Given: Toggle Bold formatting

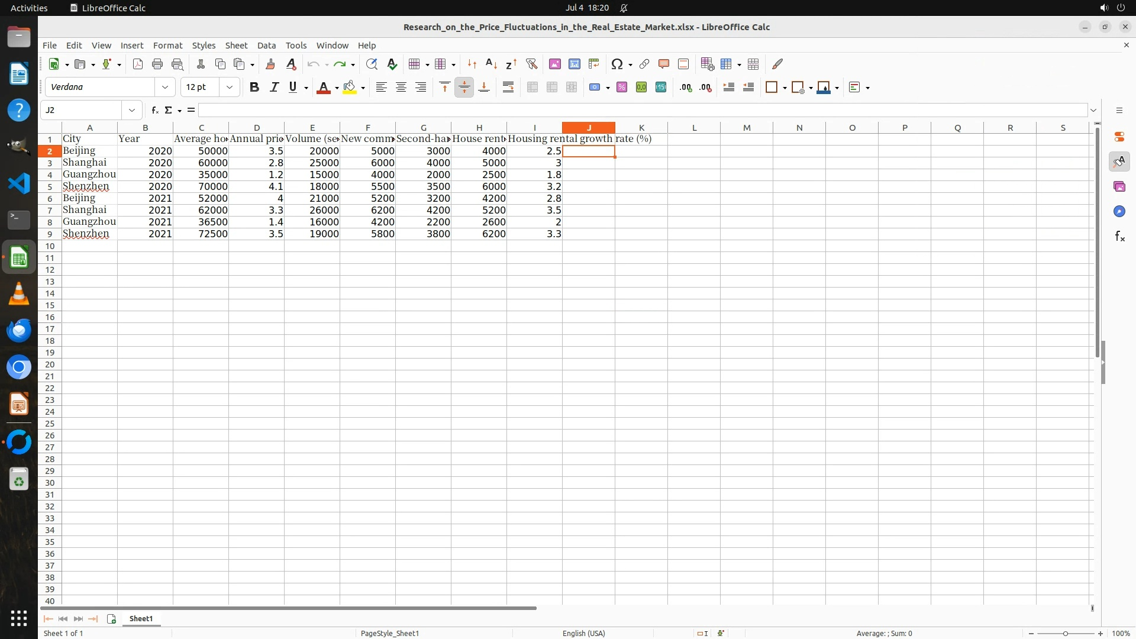Looking at the screenshot, I should pyautogui.click(x=254, y=88).
